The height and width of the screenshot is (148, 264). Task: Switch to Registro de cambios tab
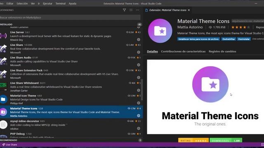tap(222, 51)
